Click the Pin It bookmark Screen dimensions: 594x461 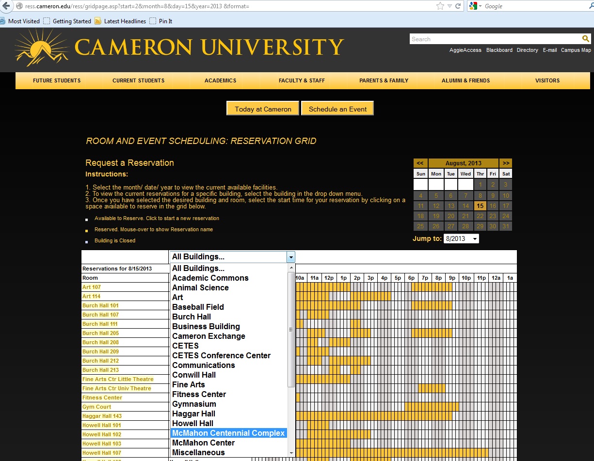coord(161,21)
